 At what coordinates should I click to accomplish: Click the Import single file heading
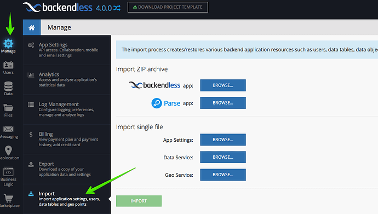pyautogui.click(x=139, y=127)
